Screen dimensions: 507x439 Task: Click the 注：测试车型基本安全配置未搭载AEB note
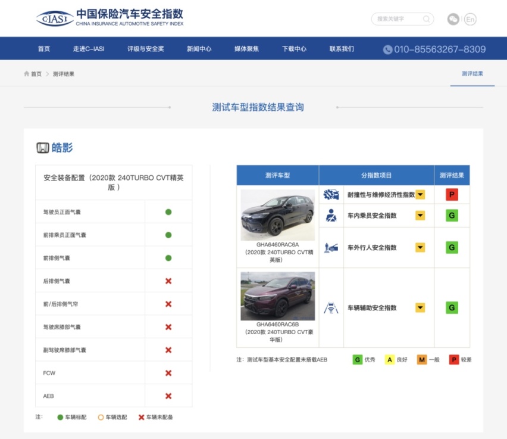coord(282,360)
